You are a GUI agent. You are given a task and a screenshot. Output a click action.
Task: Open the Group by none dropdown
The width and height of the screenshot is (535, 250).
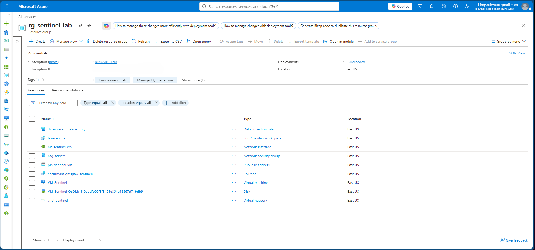(508, 42)
